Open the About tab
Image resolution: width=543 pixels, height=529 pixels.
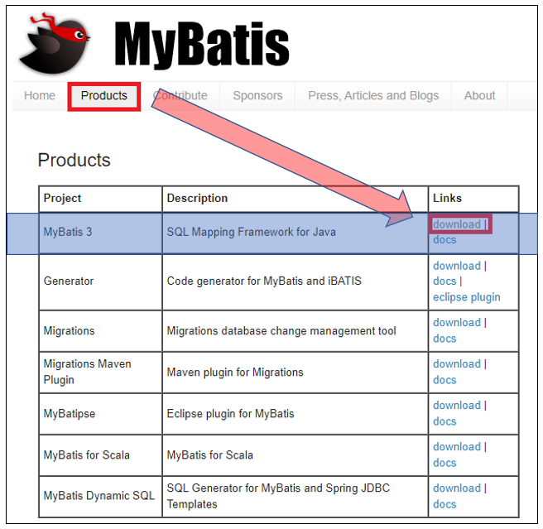479,95
